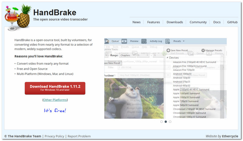Select Android 576p25 preset
243x141 pixels.
(x=181, y=82)
